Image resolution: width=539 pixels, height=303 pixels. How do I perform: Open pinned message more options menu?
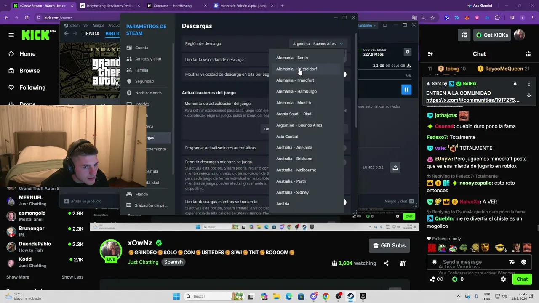point(529,84)
